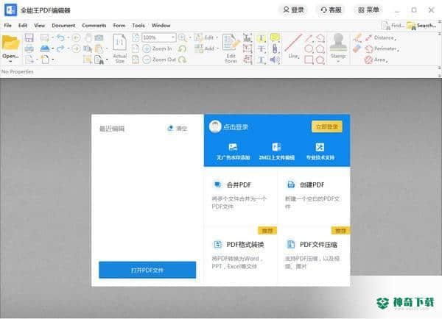The height and width of the screenshot is (319, 442).
Task: Click the Find button in toolbar
Action: click(x=393, y=26)
